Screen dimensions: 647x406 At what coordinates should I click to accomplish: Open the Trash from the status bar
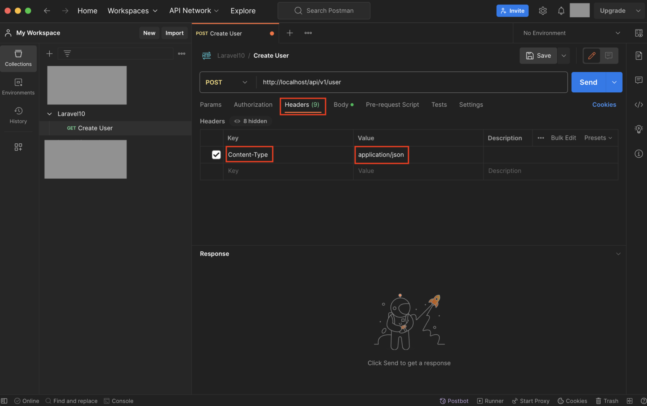607,401
